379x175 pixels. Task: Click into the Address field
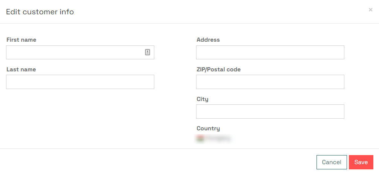(x=270, y=52)
